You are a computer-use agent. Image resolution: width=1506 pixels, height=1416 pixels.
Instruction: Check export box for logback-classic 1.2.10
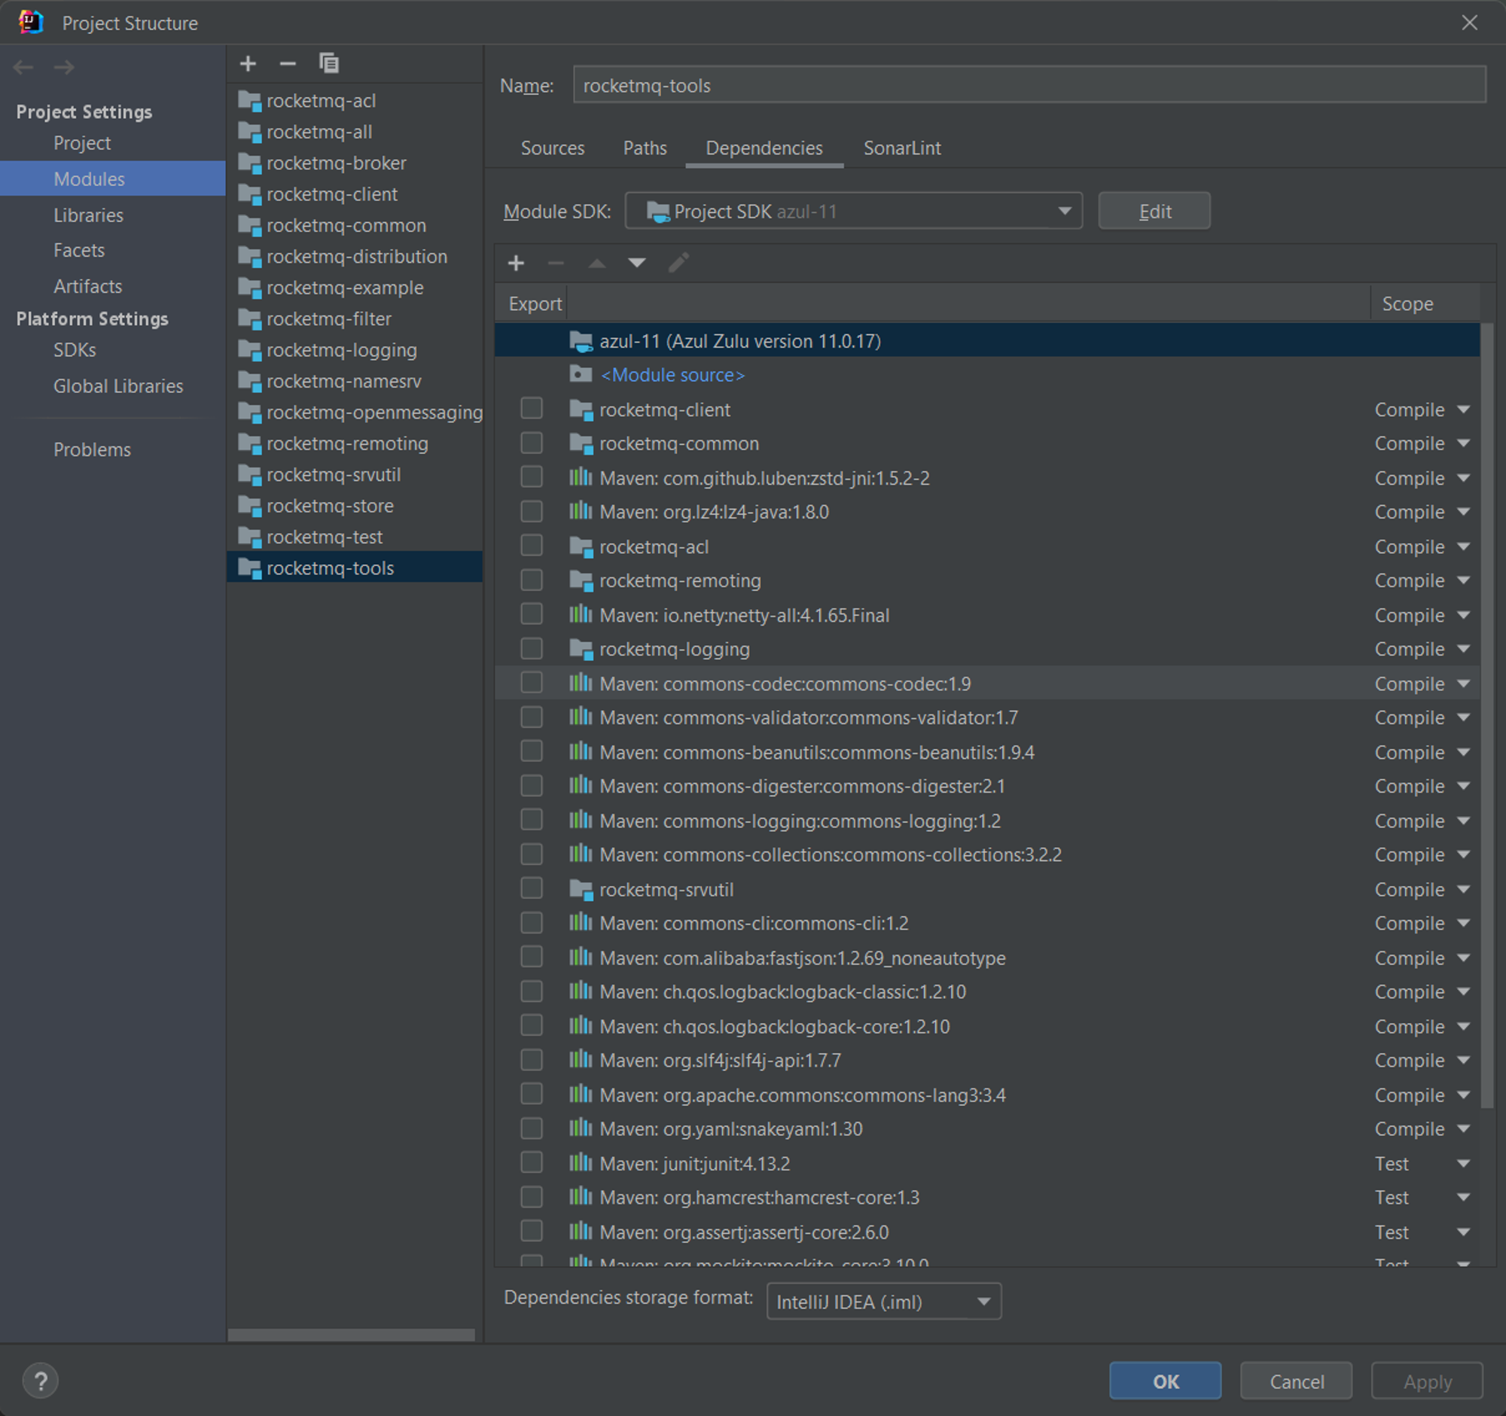(532, 991)
